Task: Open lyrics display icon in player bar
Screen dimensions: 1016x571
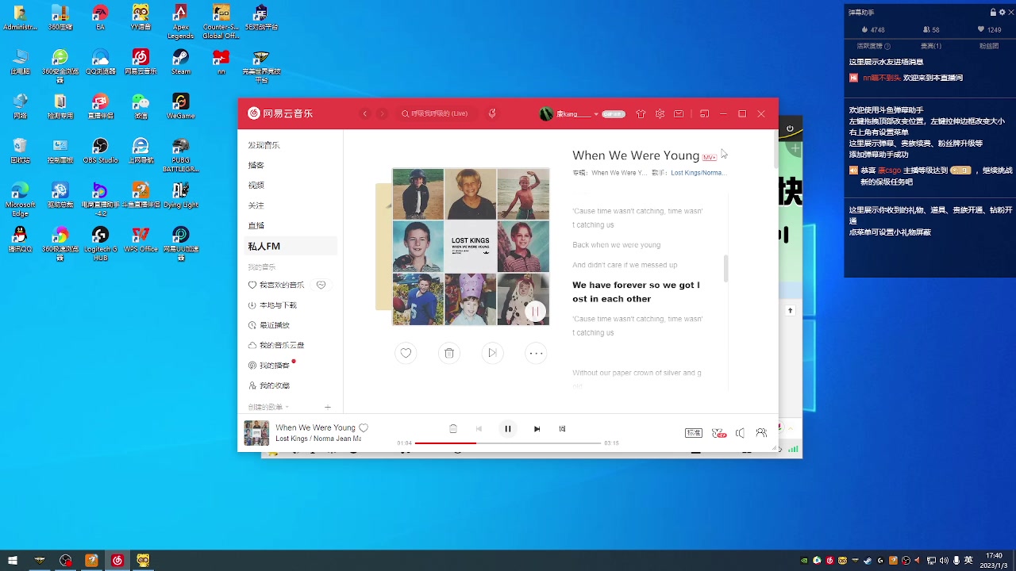Action: pyautogui.click(x=562, y=428)
